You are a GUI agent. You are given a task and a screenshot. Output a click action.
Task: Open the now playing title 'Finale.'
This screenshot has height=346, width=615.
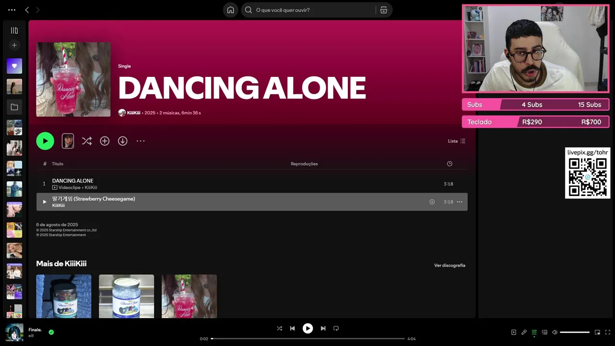click(x=35, y=330)
